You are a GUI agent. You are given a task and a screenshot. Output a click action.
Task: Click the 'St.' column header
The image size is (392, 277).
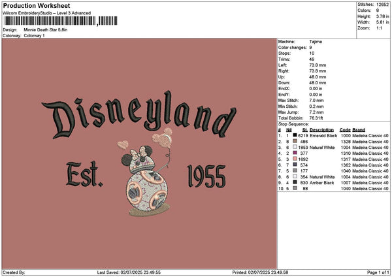click(x=305, y=130)
